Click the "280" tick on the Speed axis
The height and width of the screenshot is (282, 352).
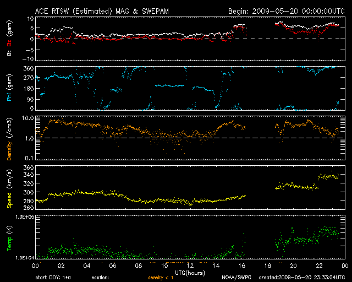tap(29, 201)
